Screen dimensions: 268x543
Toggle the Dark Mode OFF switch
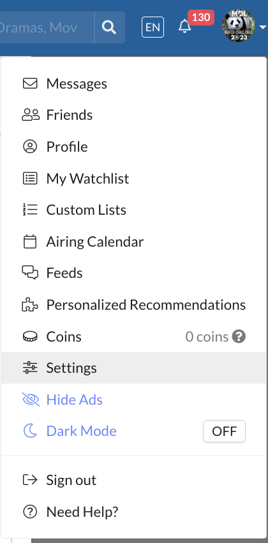click(x=225, y=431)
